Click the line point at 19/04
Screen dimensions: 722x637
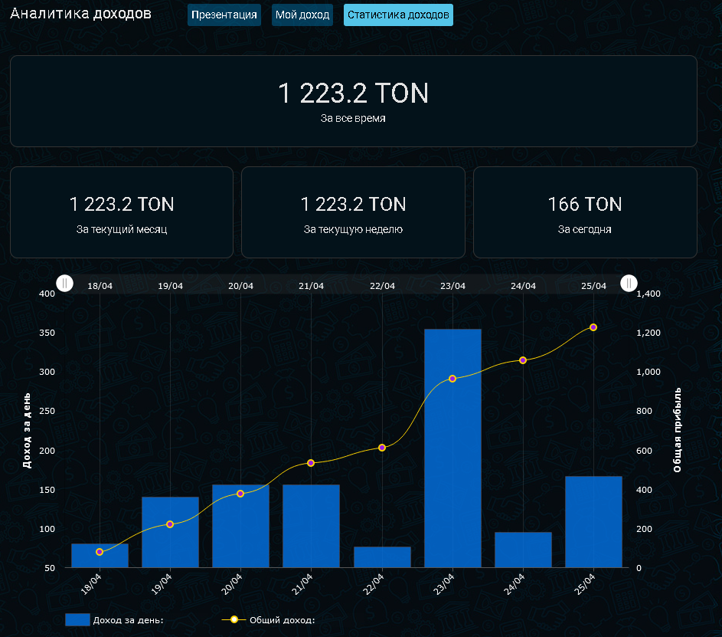click(170, 524)
